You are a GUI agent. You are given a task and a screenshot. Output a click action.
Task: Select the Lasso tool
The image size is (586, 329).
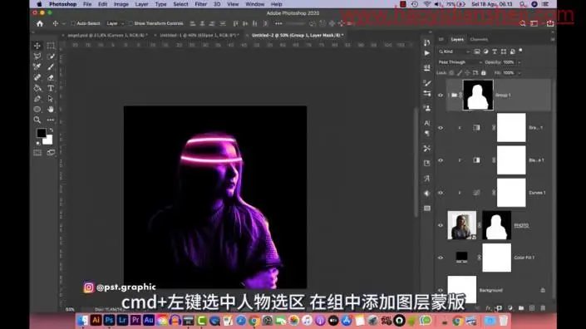pyautogui.click(x=37, y=56)
